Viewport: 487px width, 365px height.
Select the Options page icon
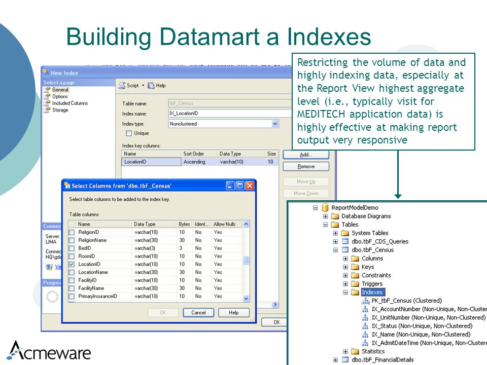coord(47,96)
